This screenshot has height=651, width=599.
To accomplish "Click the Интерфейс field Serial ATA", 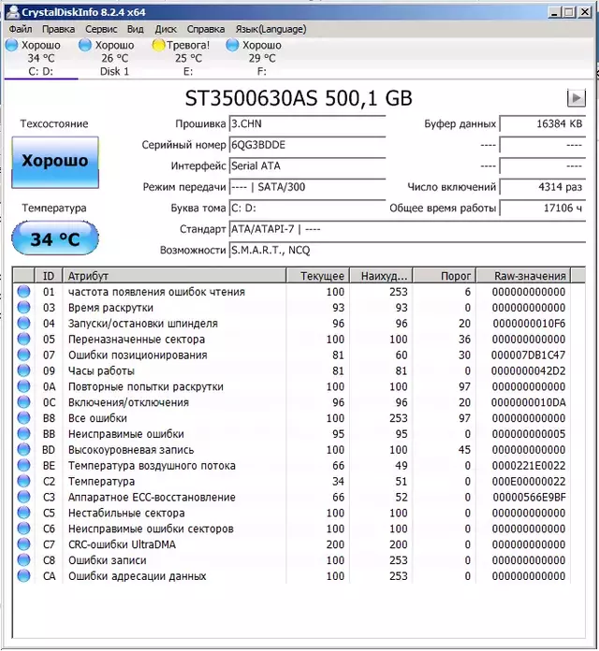I will pyautogui.click(x=307, y=166).
